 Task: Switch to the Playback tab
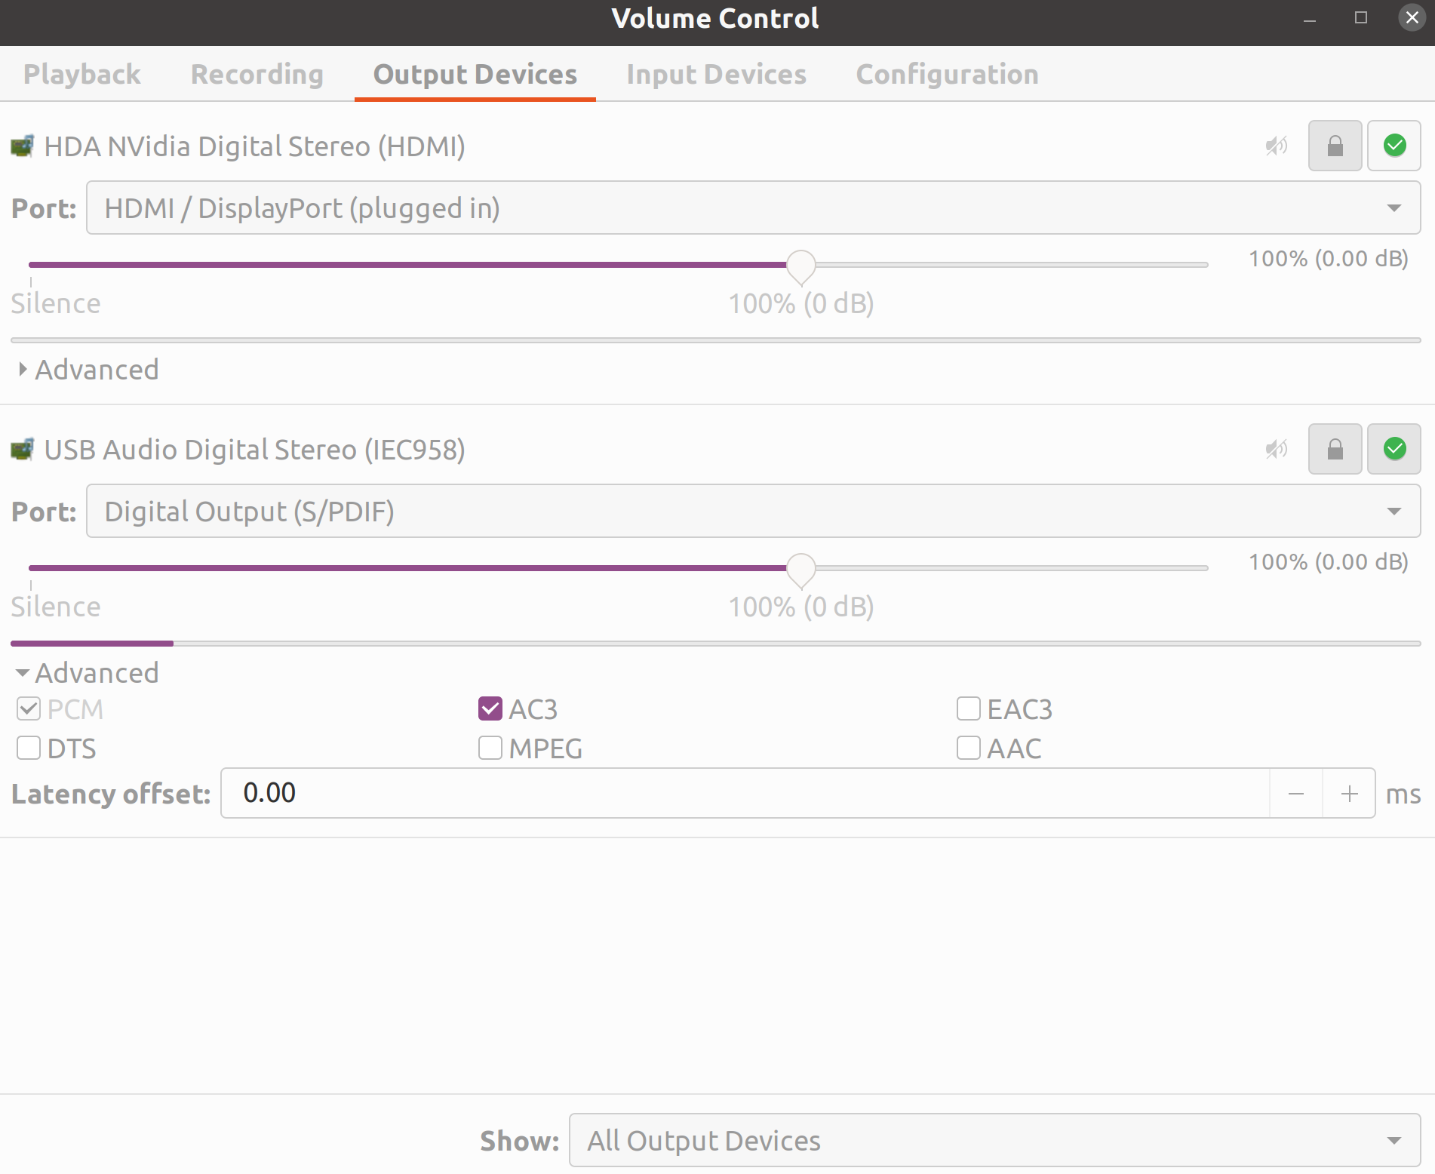pos(81,74)
